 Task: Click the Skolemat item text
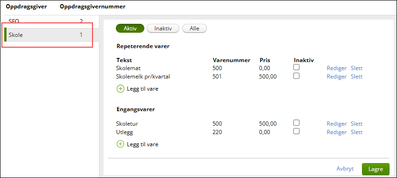[128, 68]
